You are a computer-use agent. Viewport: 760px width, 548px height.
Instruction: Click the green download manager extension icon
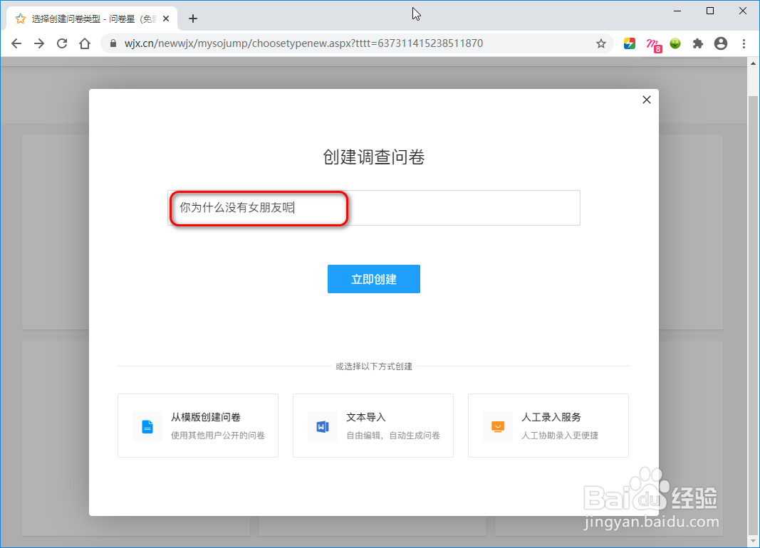[675, 43]
